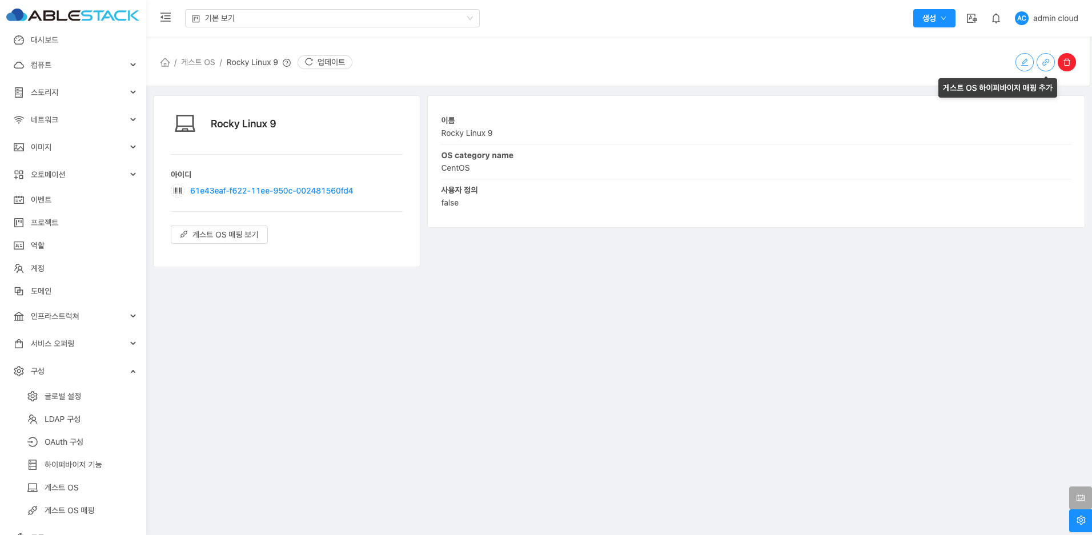Screen dimensions: 1092x535
Task: Click the 구성 gear icon
Action: tap(19, 371)
